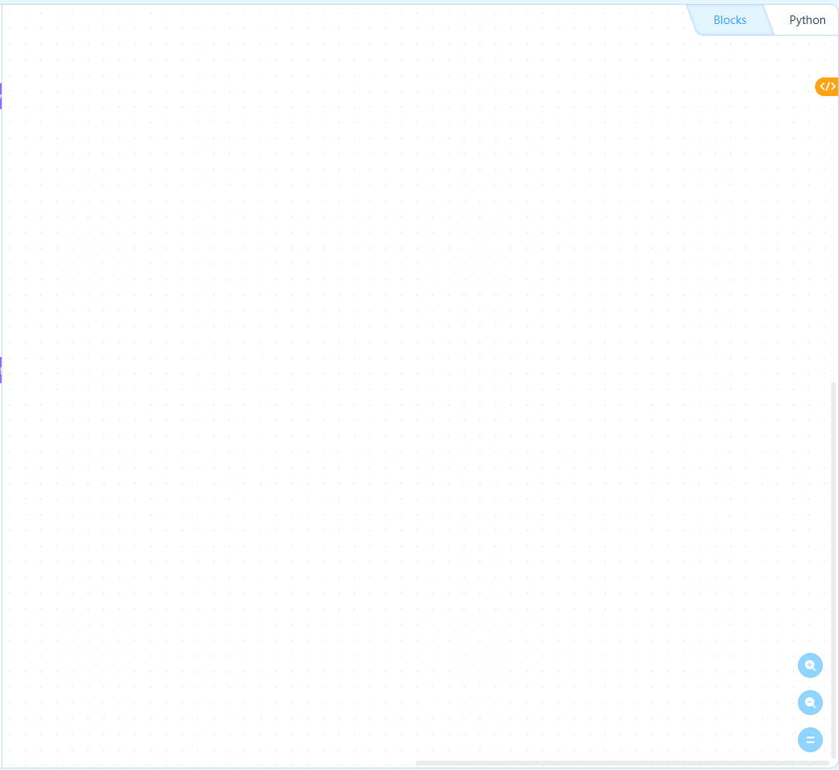This screenshot has width=839, height=770.
Task: Click the upper purple marker on the left edge
Action: coord(2,96)
